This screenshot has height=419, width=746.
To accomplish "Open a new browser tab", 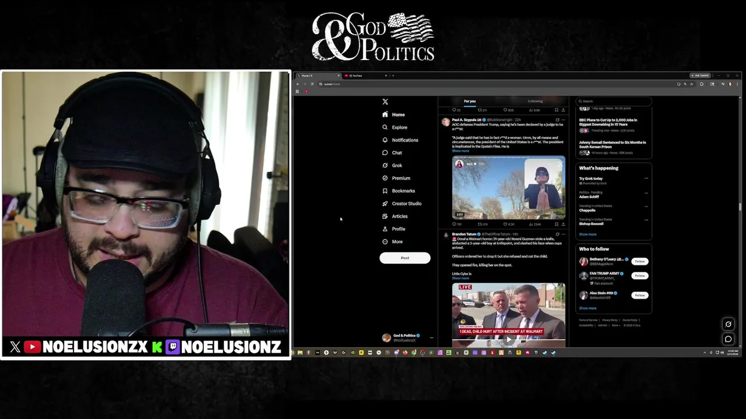I will 393,76.
